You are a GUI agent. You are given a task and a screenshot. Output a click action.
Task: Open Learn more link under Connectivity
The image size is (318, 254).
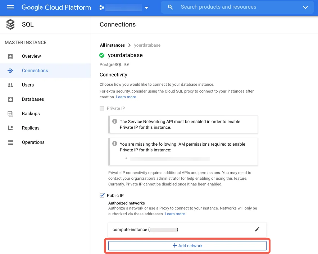[x=126, y=97]
